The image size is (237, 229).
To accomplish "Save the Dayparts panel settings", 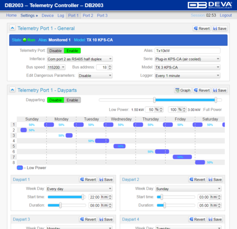I will point(219,90).
